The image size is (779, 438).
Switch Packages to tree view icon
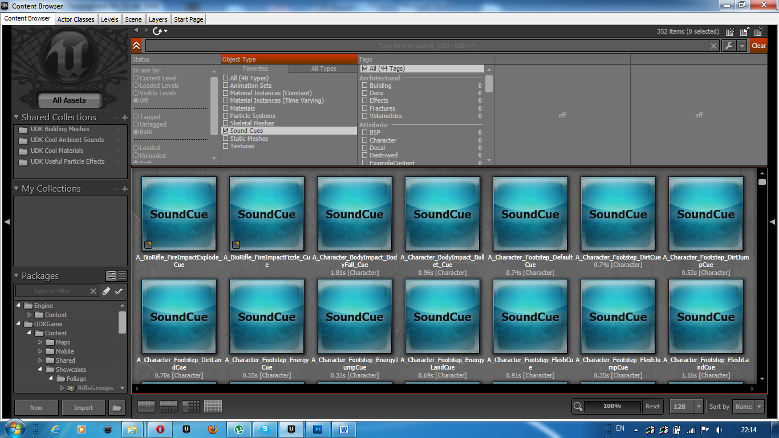coord(111,276)
